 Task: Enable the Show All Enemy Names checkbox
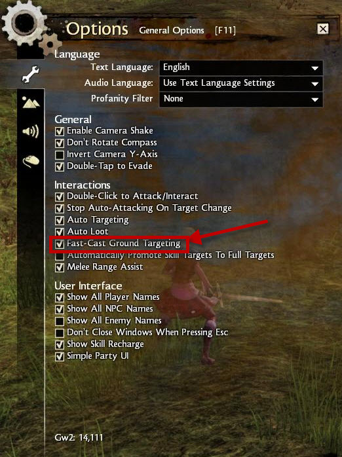coord(60,321)
